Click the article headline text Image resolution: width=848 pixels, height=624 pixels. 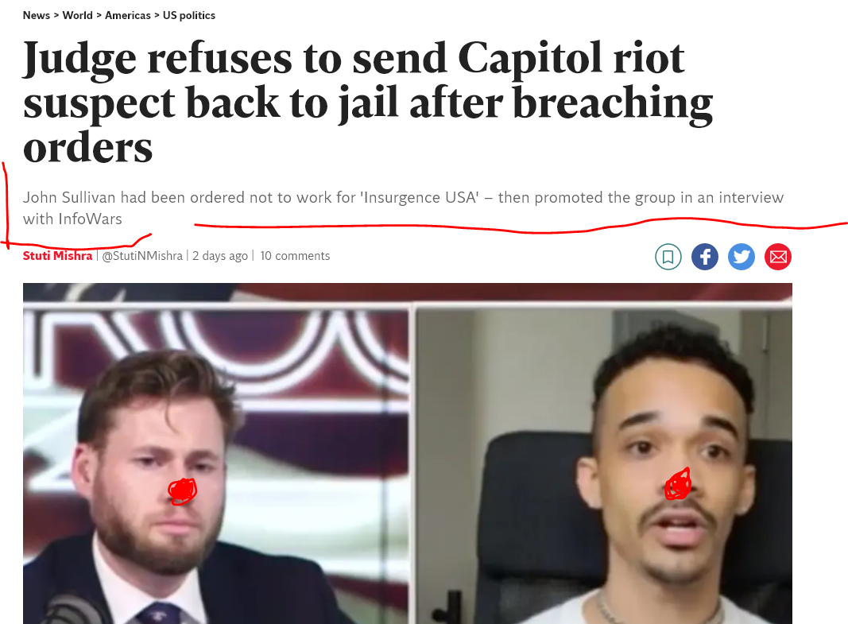point(368,103)
